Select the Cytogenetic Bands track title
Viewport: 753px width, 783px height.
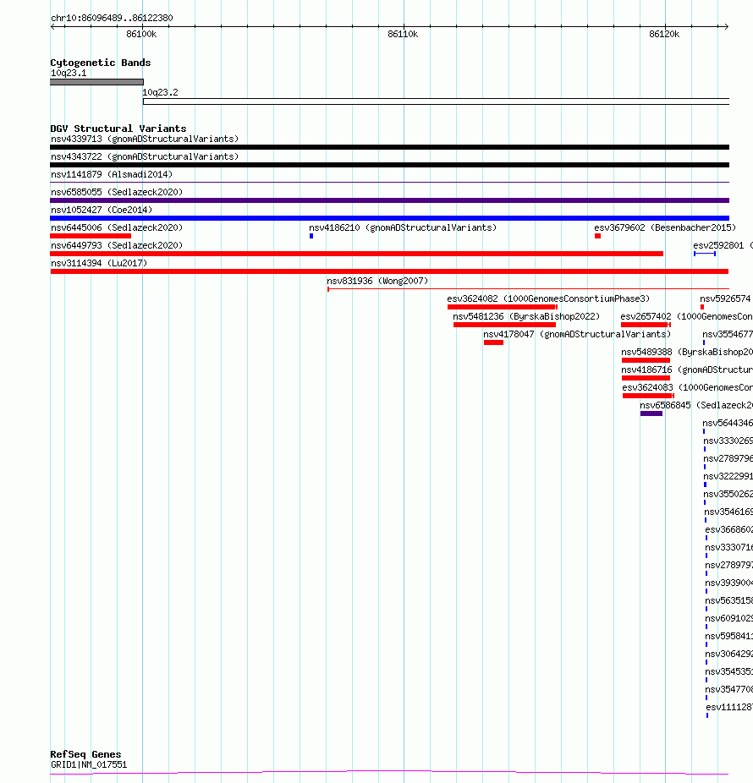(101, 63)
